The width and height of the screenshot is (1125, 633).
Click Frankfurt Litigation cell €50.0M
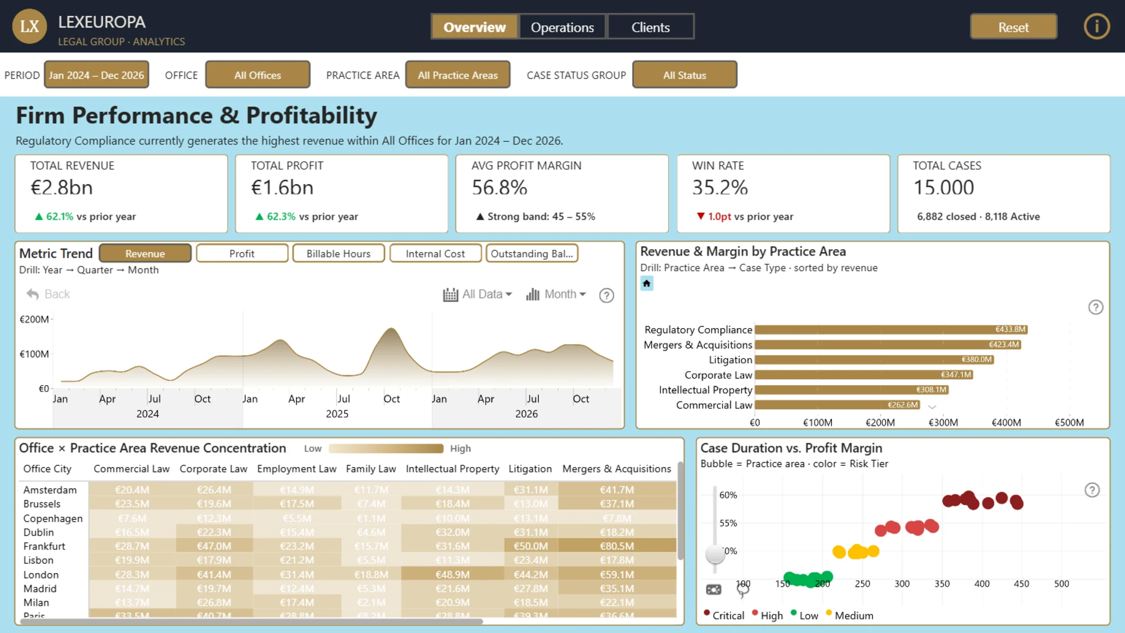click(x=531, y=546)
